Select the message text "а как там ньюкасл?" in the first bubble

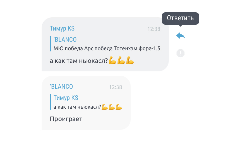79,61
